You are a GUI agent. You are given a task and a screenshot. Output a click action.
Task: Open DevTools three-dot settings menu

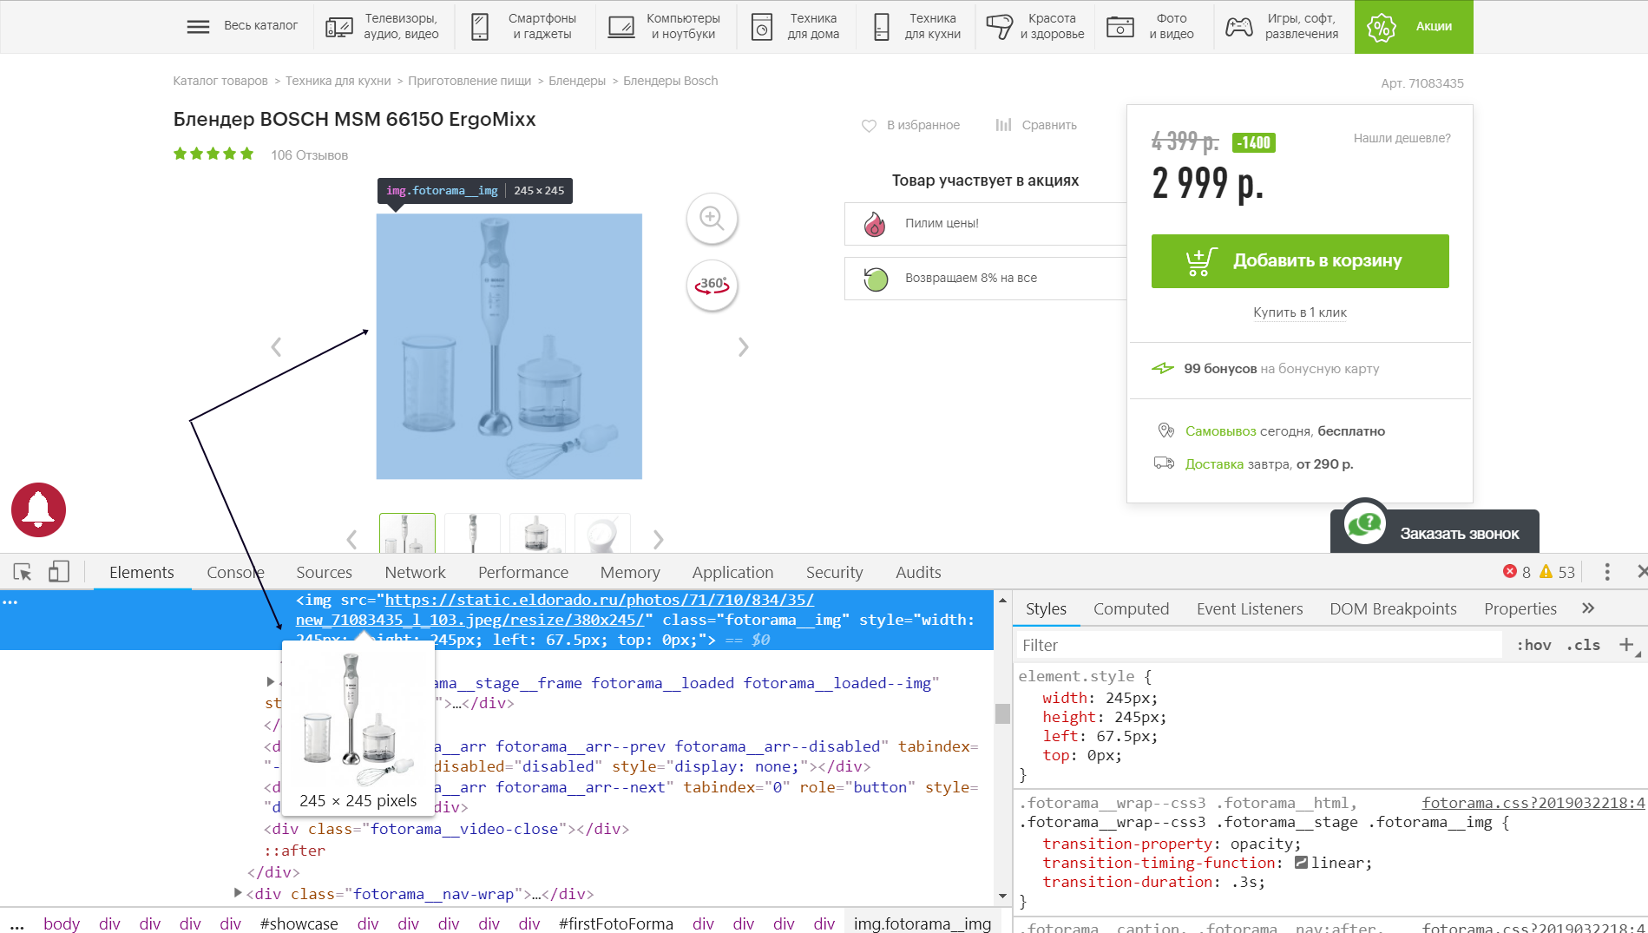[x=1607, y=572]
